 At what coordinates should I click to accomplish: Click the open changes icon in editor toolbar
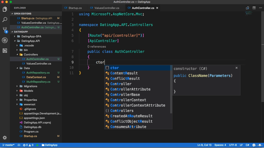pyautogui.click(x=247, y=8)
